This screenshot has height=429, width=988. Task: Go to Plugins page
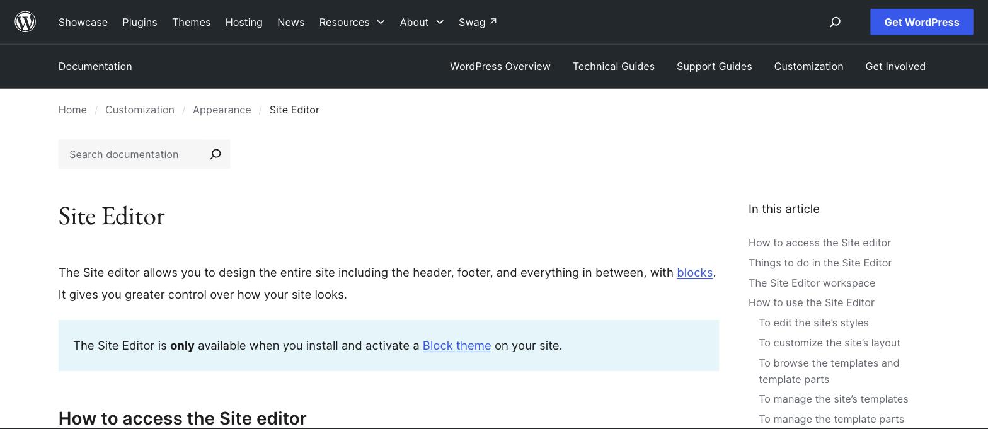(x=140, y=22)
